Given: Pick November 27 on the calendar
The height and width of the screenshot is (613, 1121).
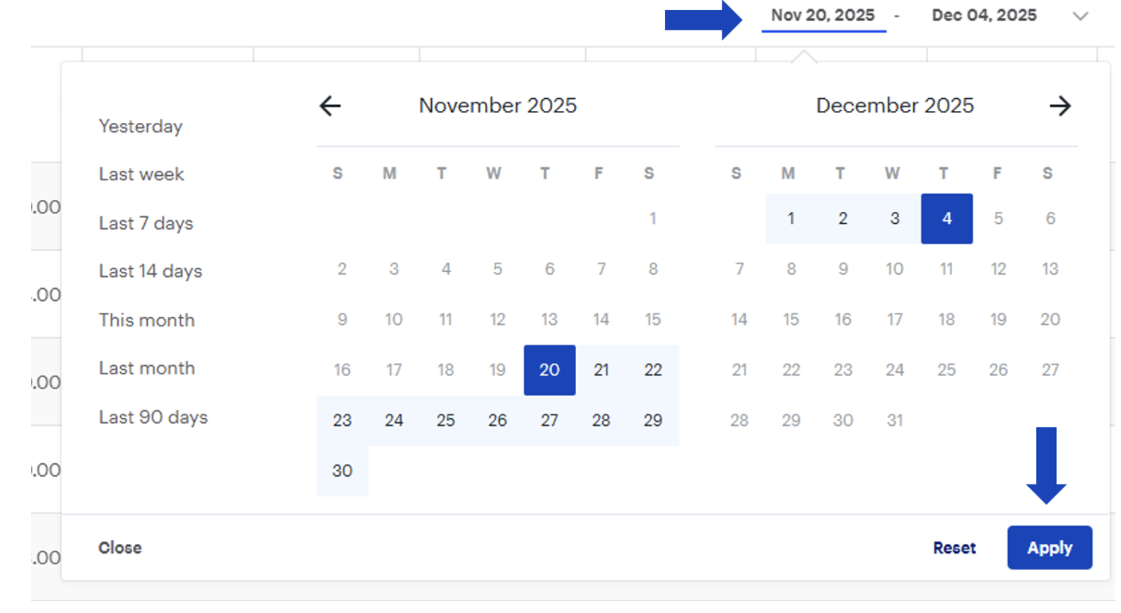Looking at the screenshot, I should click(x=549, y=421).
